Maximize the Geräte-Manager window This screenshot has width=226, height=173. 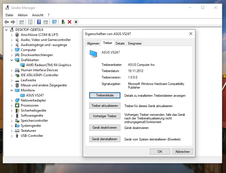(x=203, y=8)
